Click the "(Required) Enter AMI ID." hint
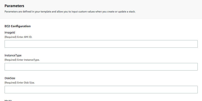Viewport: 202px width, 101px height. pyautogui.click(x=18, y=37)
